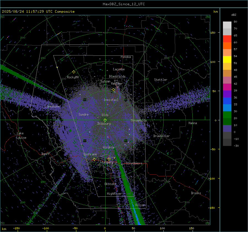Click the Lake Louise label
Viewport: 248px width, 232px height.
click(x=21, y=135)
